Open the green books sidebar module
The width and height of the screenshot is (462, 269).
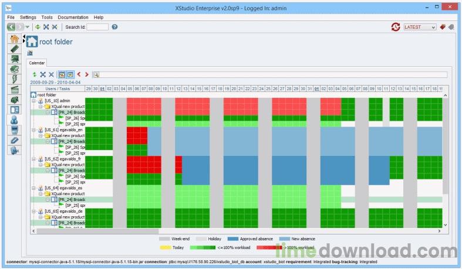pos(14,69)
